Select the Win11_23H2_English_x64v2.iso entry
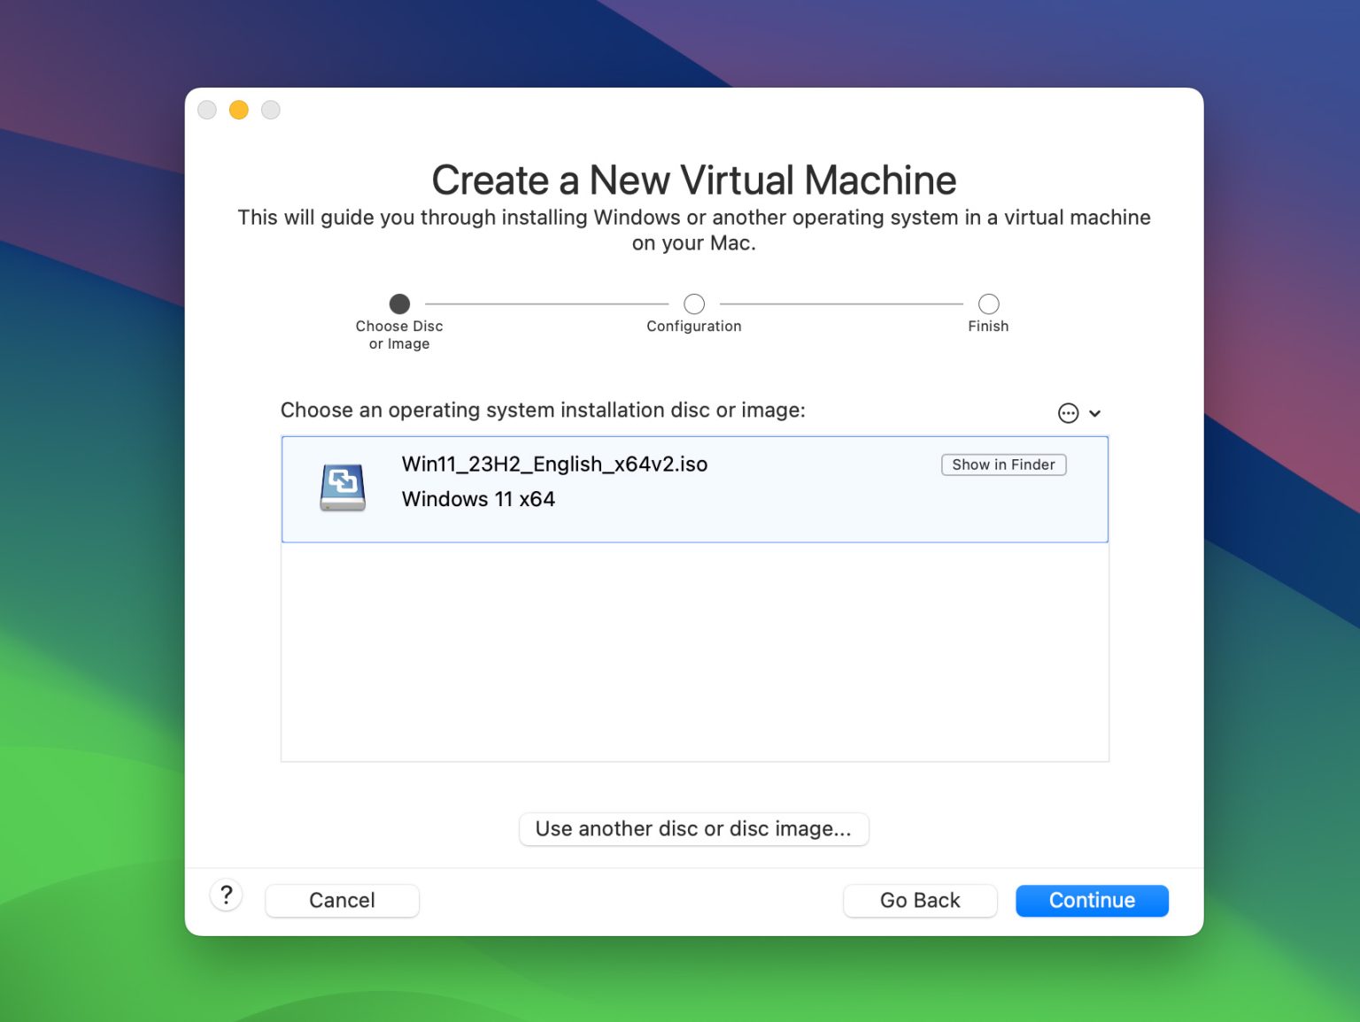1360x1022 pixels. click(x=620, y=488)
